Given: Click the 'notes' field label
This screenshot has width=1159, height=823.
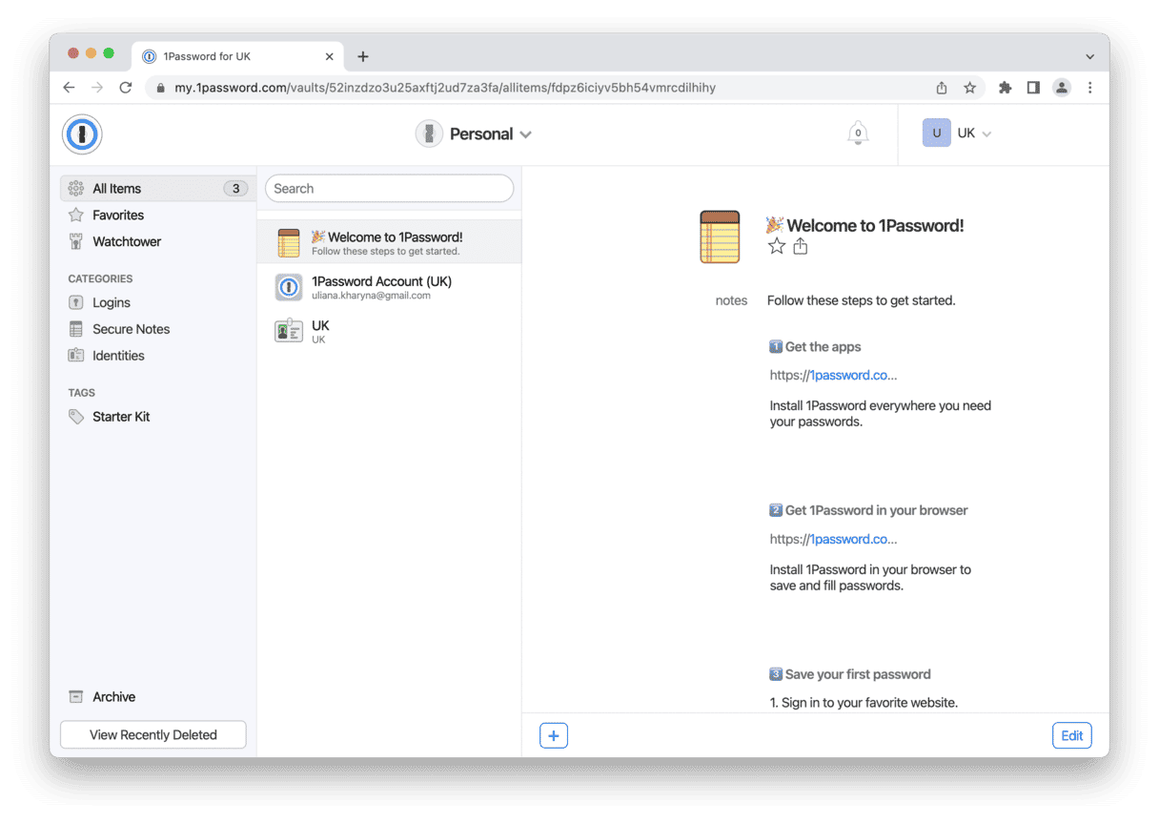Looking at the screenshot, I should click(x=731, y=300).
